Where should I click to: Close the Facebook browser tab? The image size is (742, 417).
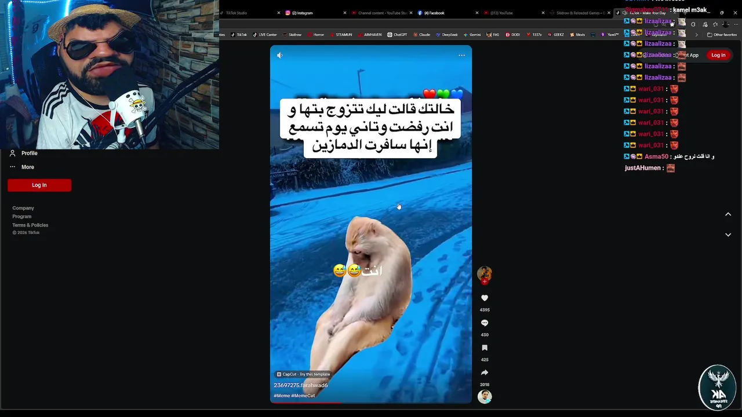[x=477, y=13]
